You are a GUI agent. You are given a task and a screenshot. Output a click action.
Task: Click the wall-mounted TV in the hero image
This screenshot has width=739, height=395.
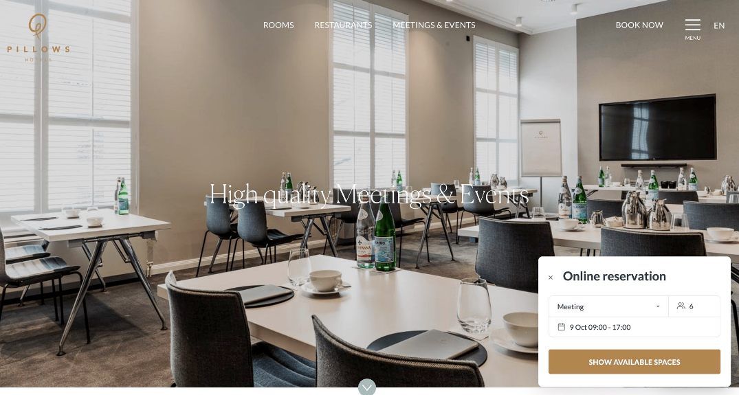pos(657,128)
